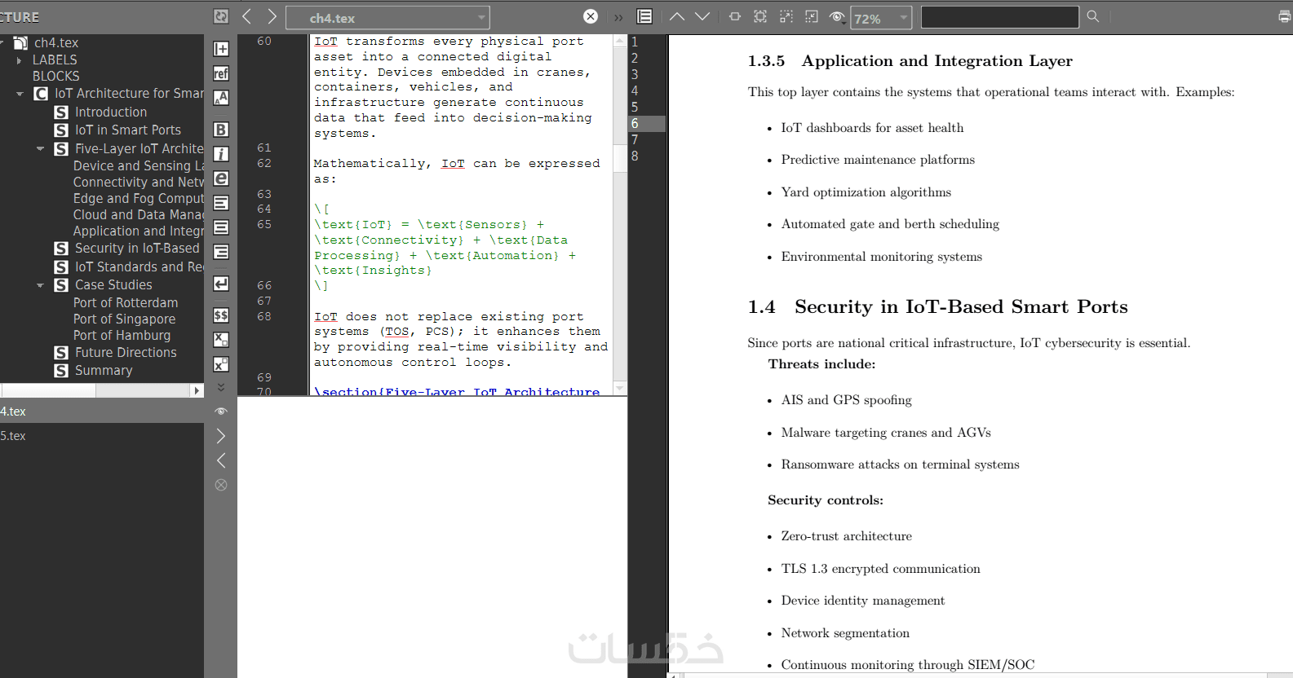Click the circled X icon in lower side panel
1293x678 pixels.
(221, 485)
